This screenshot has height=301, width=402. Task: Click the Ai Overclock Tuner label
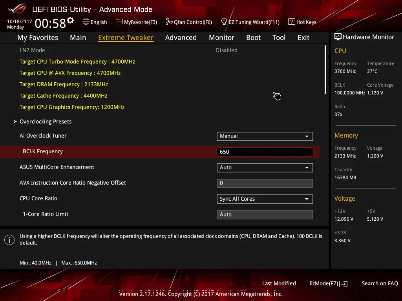click(x=43, y=136)
